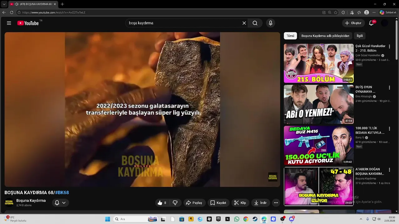Image resolution: width=399 pixels, height=224 pixels.
Task: Click the Windows taskbar search box
Action: click(x=135, y=219)
